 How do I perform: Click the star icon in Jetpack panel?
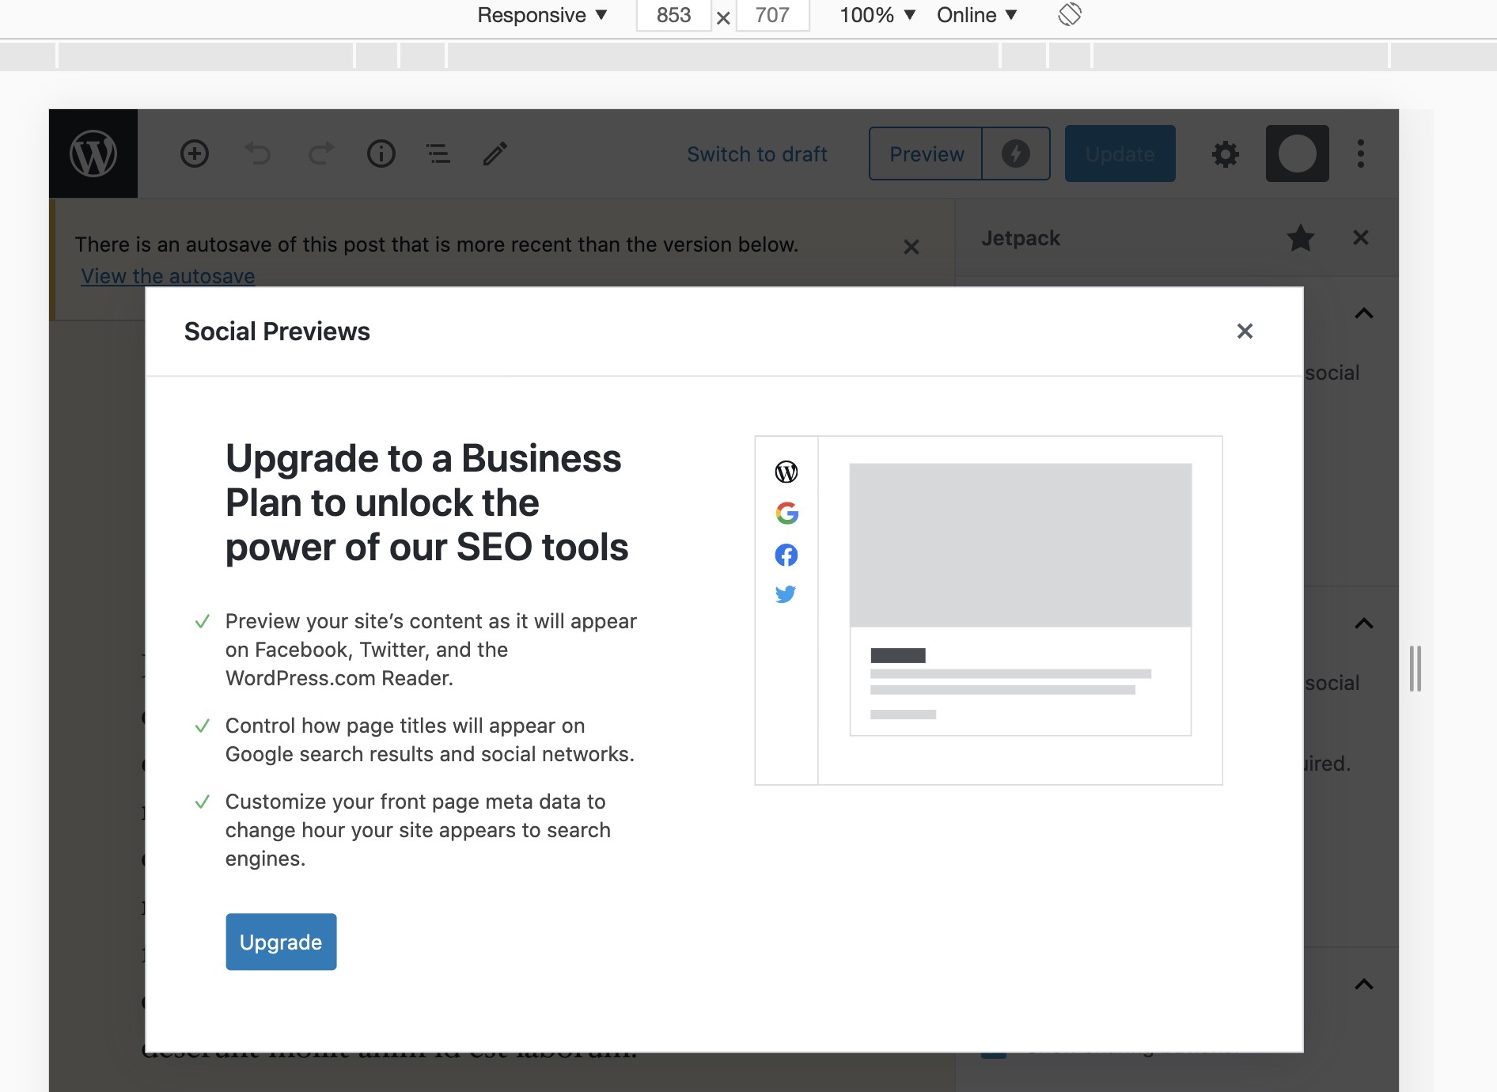(1301, 237)
